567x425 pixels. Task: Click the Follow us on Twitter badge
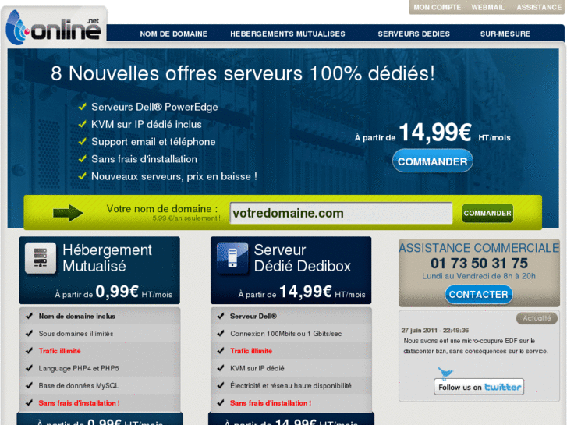479,387
